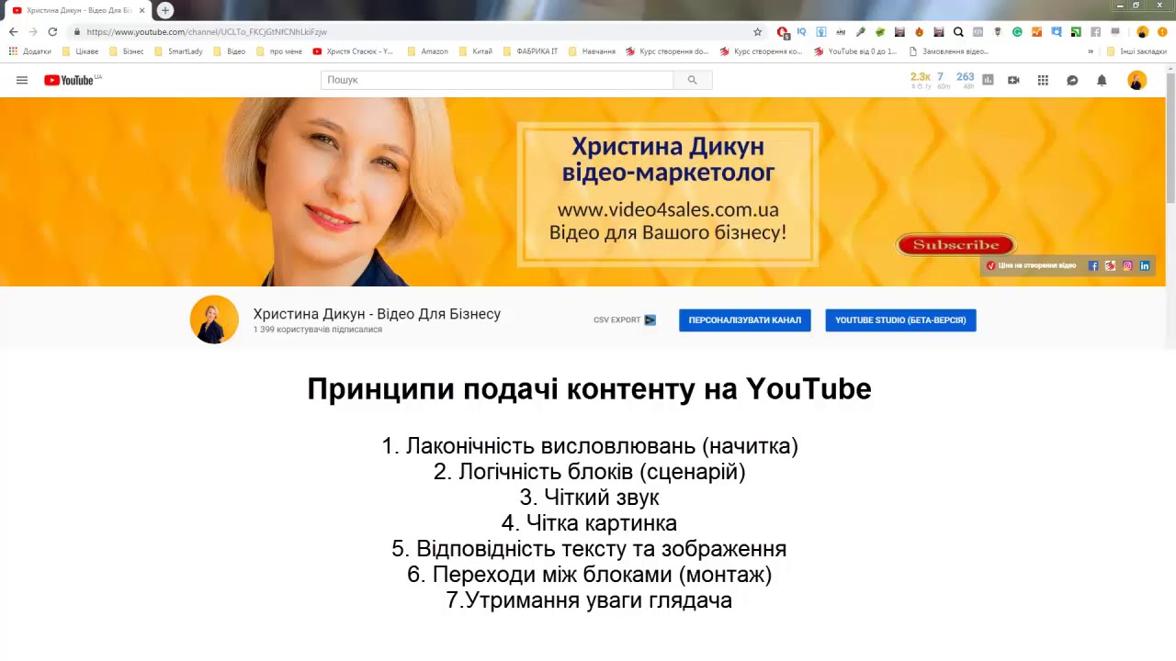The width and height of the screenshot is (1176, 661).
Task: Open the Бізнес bookmarks folder
Action: click(126, 51)
